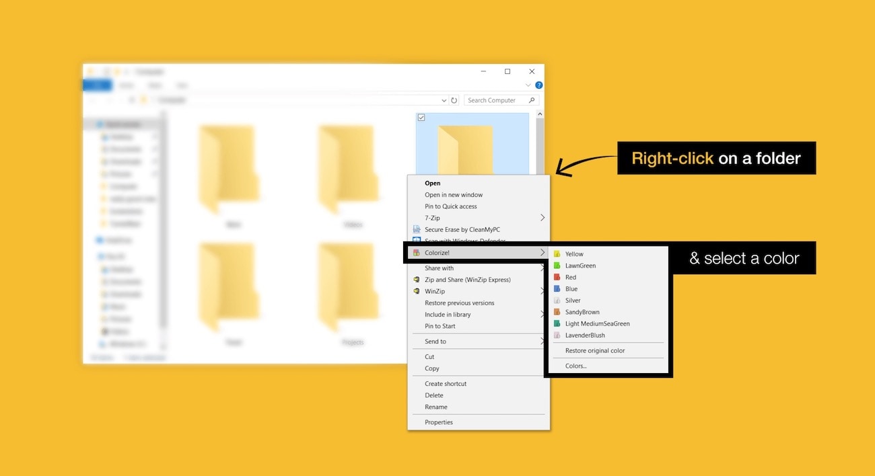Click the address bar refresh icon
The image size is (875, 476).
coord(454,100)
